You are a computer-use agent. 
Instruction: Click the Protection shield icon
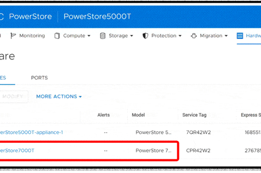coord(145,36)
